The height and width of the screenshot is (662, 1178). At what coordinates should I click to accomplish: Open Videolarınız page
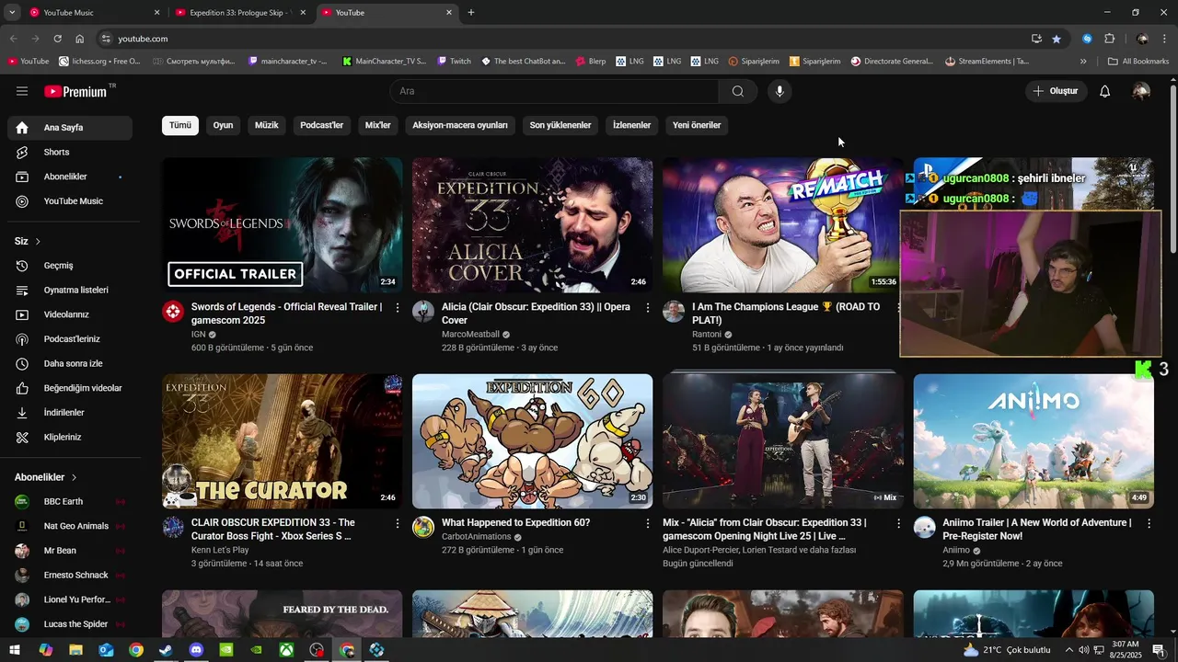click(70, 314)
